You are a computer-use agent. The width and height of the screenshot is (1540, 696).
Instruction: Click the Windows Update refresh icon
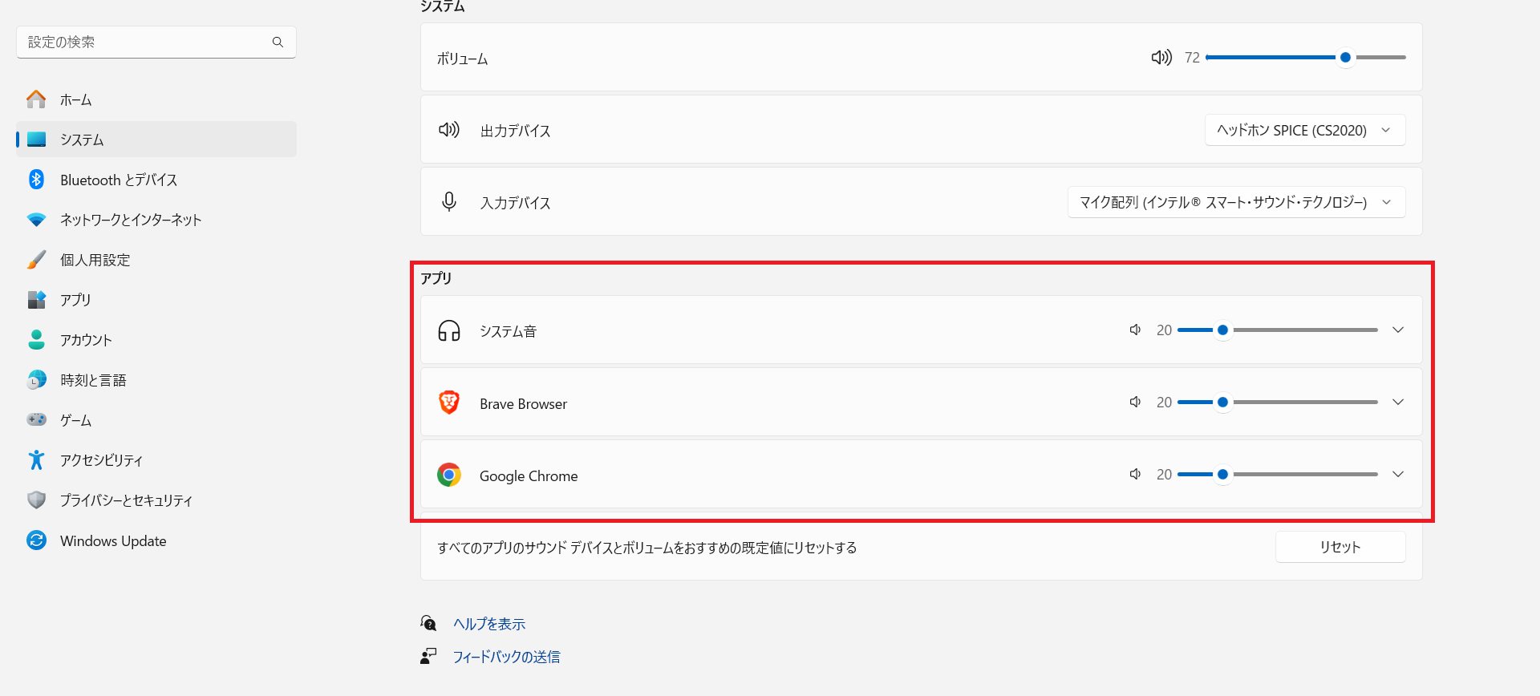[36, 540]
